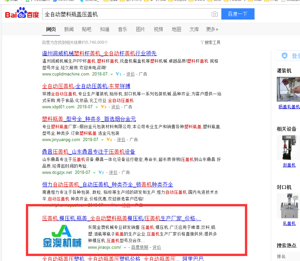
Task: Click the 铝盖轧盖机 product thumbnail
Action: 288,89
